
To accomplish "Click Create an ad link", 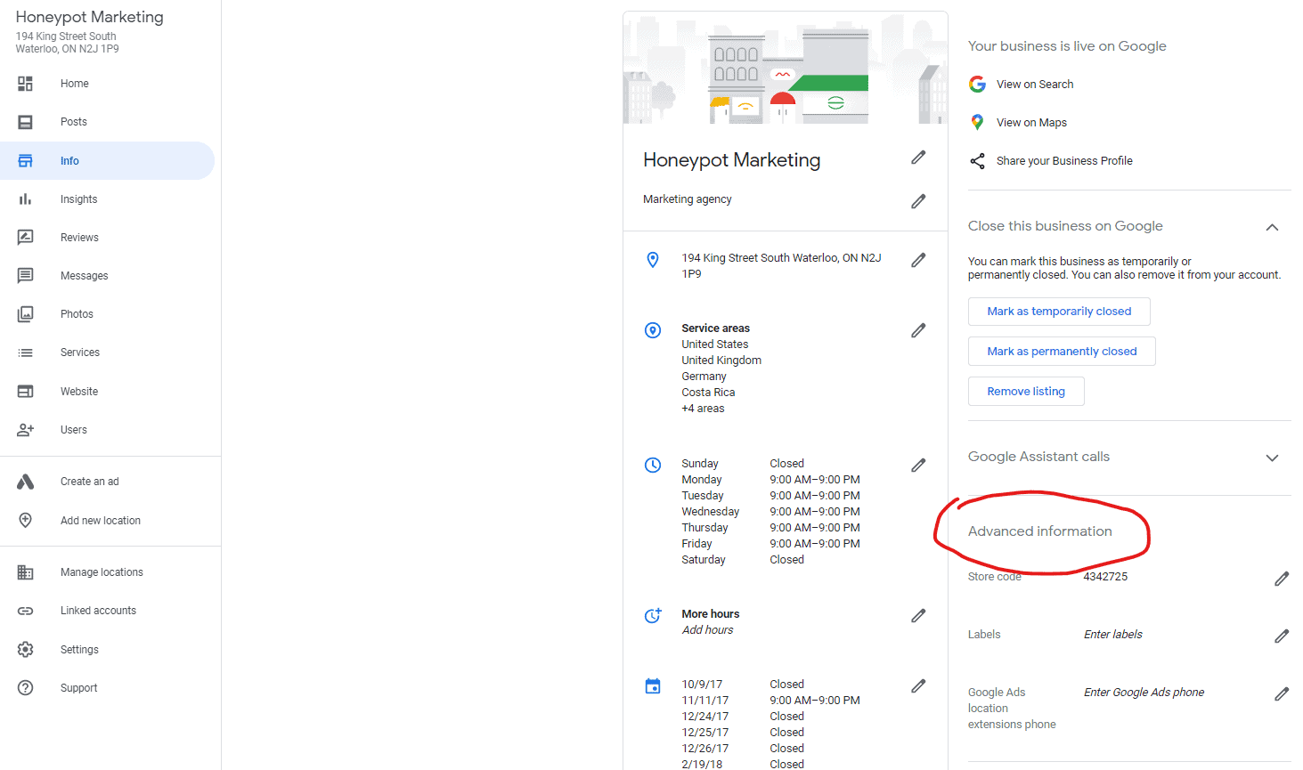I will pos(89,482).
